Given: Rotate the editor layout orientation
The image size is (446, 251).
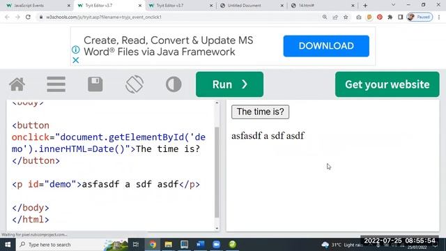Looking at the screenshot, I should tap(134, 84).
